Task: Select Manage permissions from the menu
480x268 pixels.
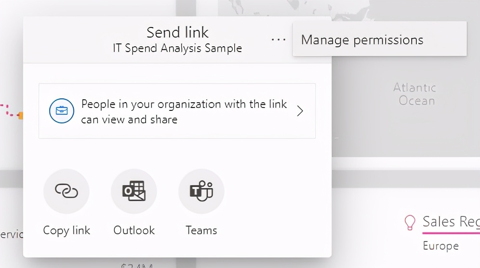Action: (x=362, y=40)
